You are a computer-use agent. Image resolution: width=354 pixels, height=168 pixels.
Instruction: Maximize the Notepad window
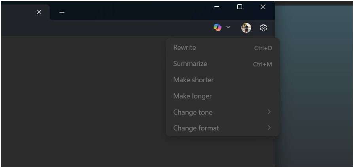click(x=240, y=7)
